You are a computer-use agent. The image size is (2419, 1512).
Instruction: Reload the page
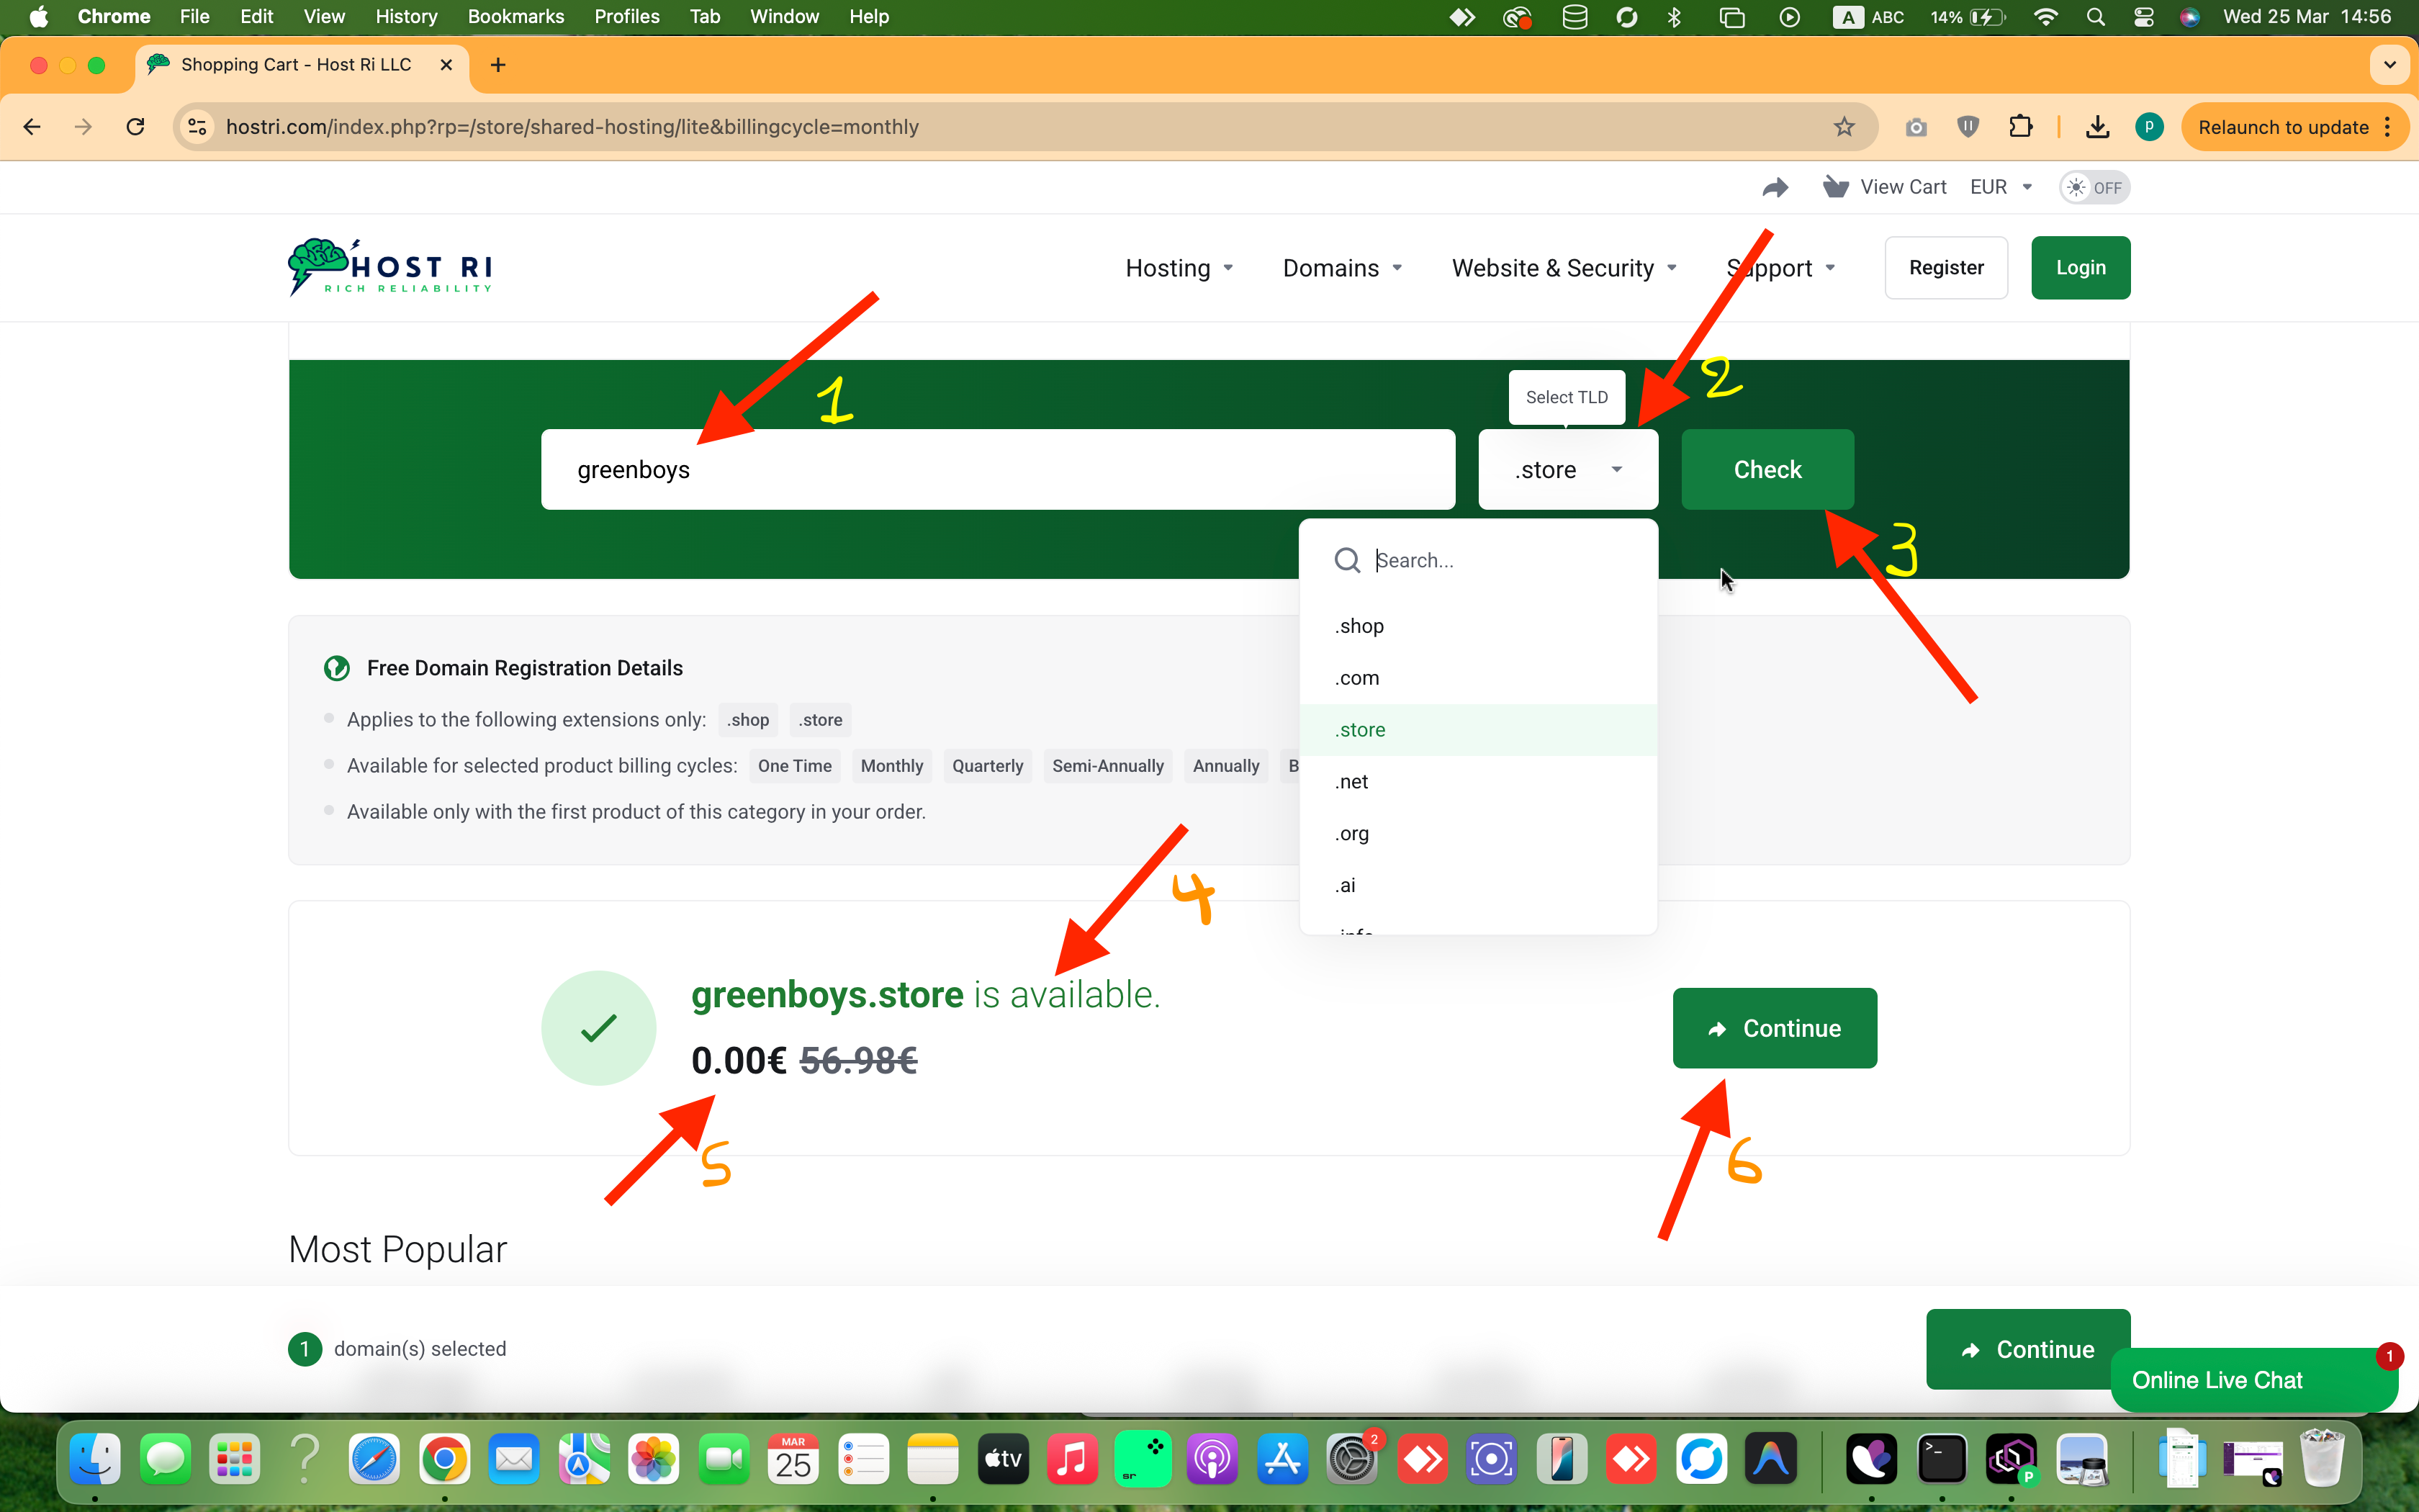tap(136, 127)
